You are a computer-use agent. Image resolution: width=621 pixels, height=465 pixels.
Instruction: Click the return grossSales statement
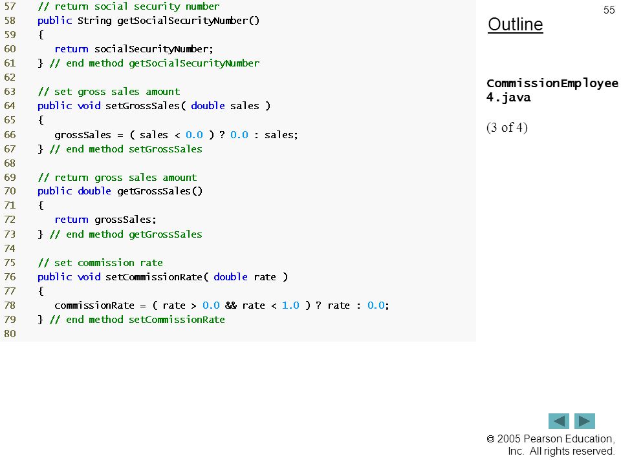tap(105, 220)
